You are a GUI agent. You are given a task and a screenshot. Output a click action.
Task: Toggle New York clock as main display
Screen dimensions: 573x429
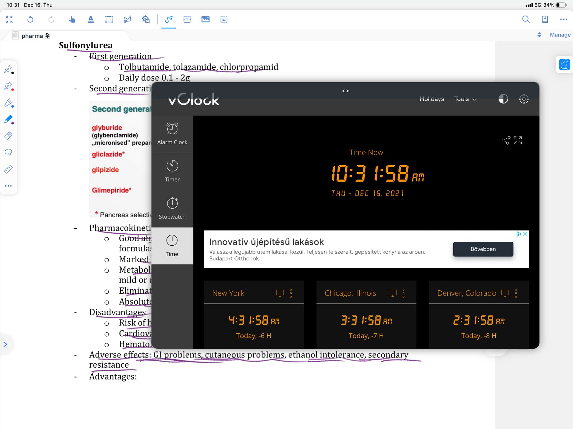[280, 293]
